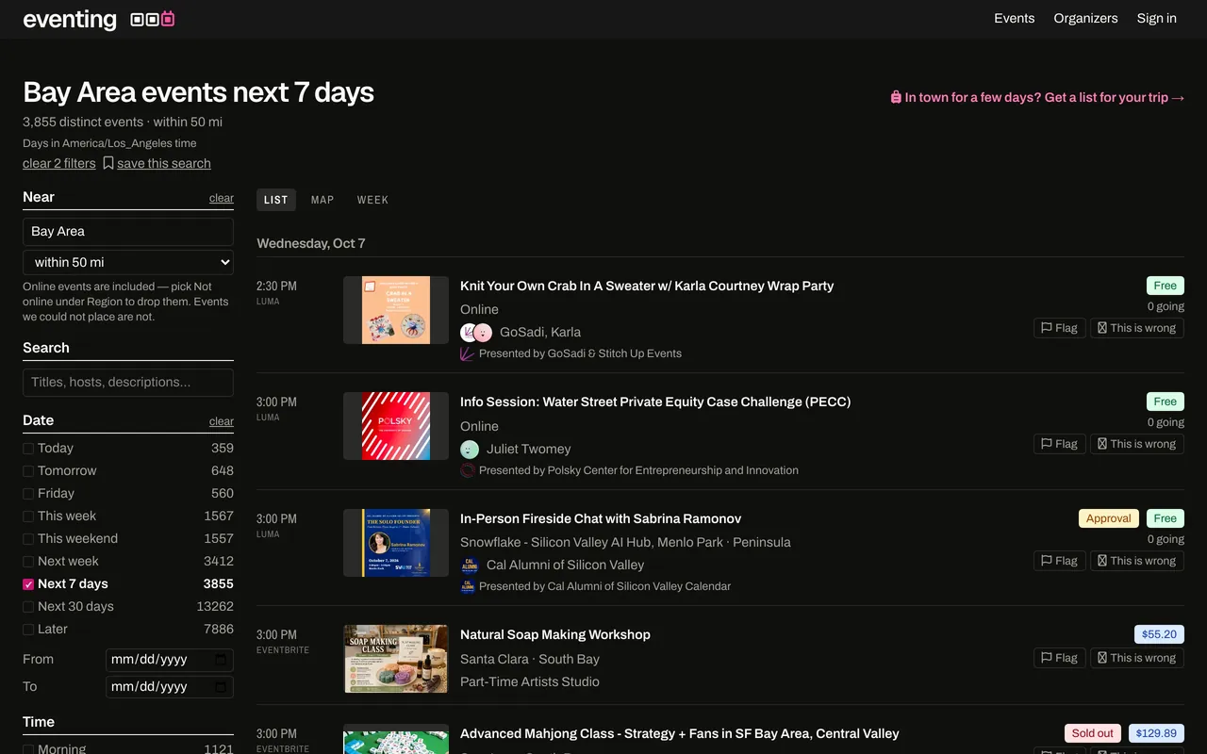
Task: Report In-Person Fireside Chat as wrong
Action: (1136, 561)
